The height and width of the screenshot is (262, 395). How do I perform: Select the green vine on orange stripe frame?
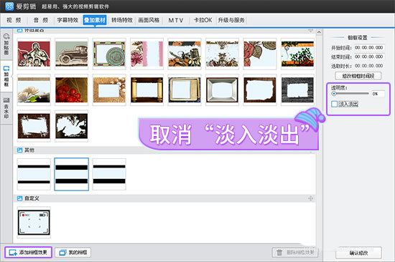(297, 54)
